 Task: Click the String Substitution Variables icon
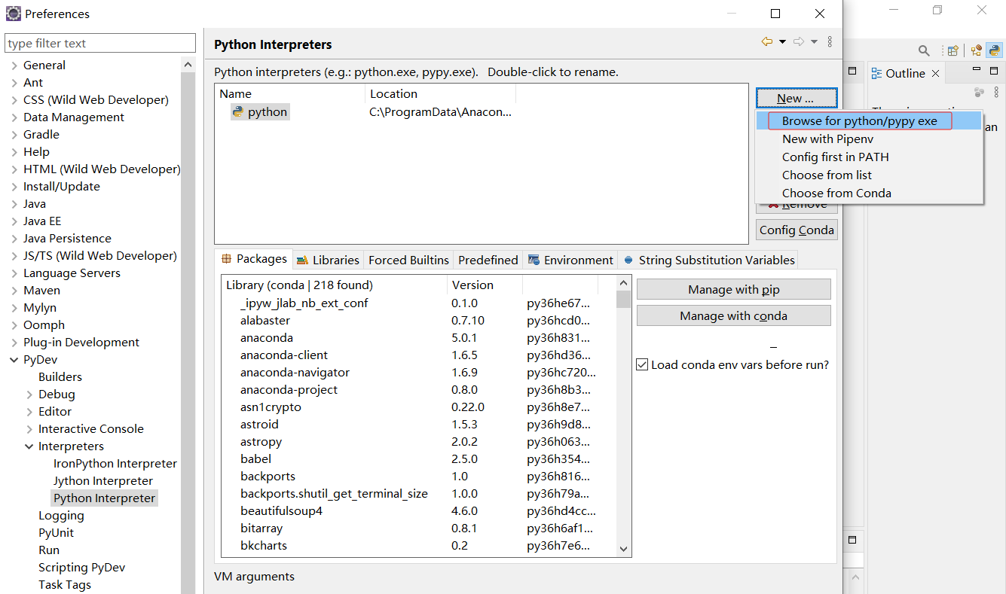click(x=628, y=260)
